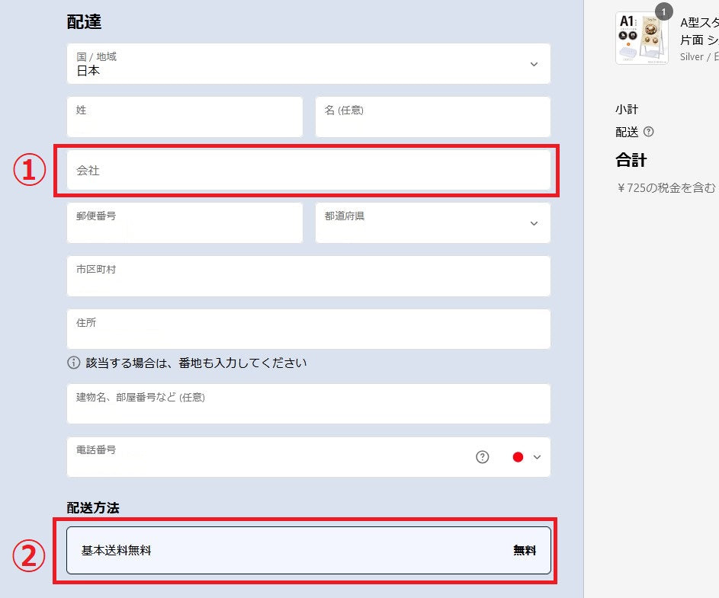Select the 建物名、部屋番号など field
This screenshot has width=719, height=598.
coord(308,405)
